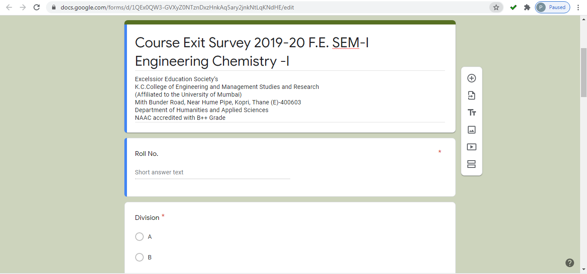Add a video to the form

(x=472, y=147)
